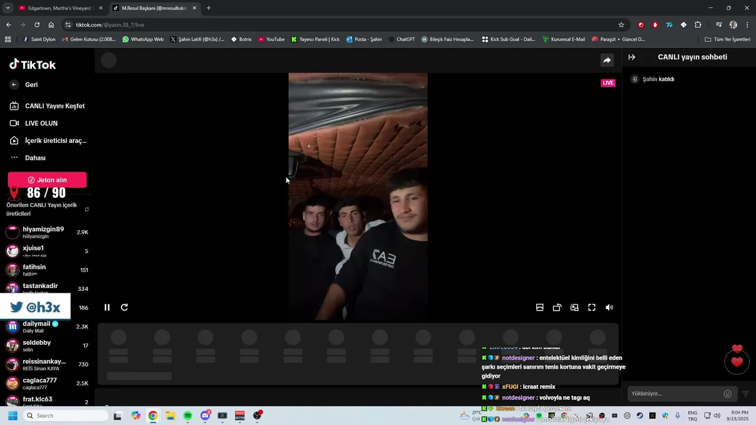Reload the live stream player

[125, 308]
